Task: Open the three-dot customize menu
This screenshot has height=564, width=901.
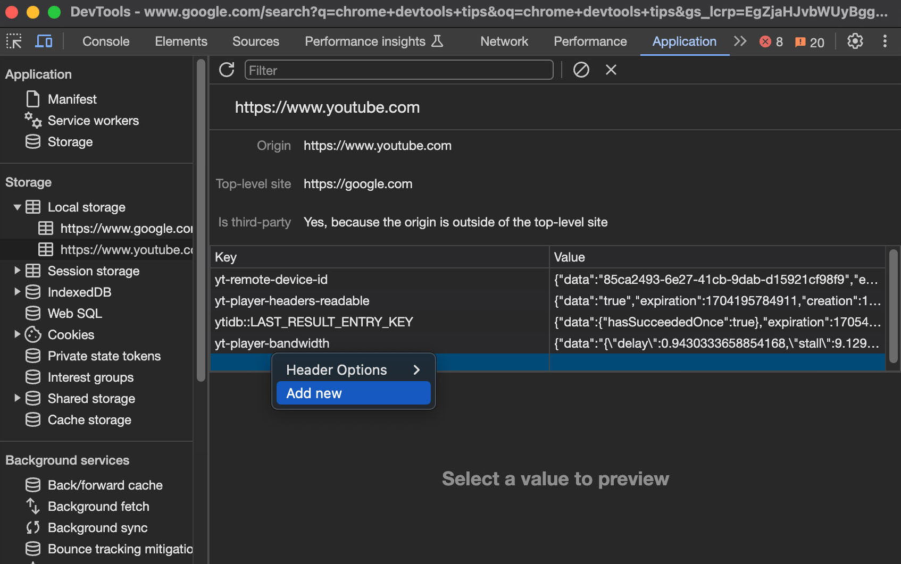Action: 885,41
